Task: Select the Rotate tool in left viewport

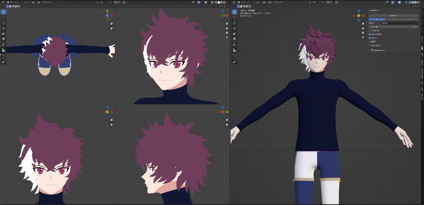Action: click(x=3, y=28)
